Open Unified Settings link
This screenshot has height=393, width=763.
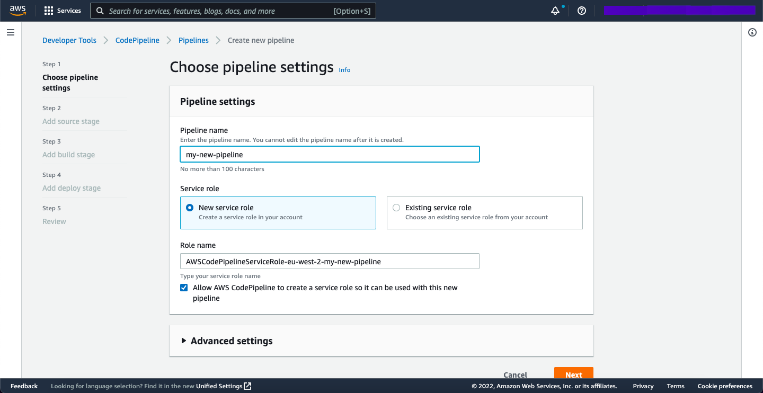point(219,386)
